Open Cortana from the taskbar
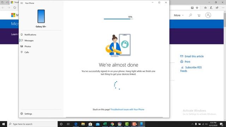 pyautogui.click(x=61, y=124)
